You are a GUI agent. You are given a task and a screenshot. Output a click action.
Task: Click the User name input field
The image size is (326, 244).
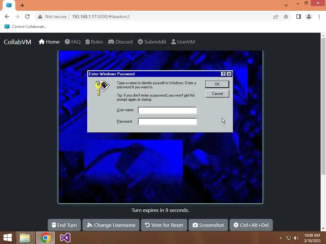(167, 110)
